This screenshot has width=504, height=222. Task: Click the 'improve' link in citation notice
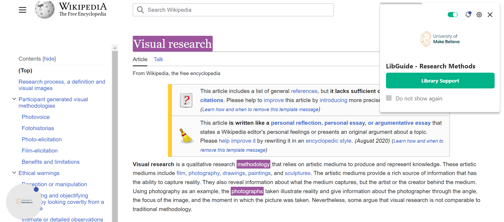click(x=274, y=100)
